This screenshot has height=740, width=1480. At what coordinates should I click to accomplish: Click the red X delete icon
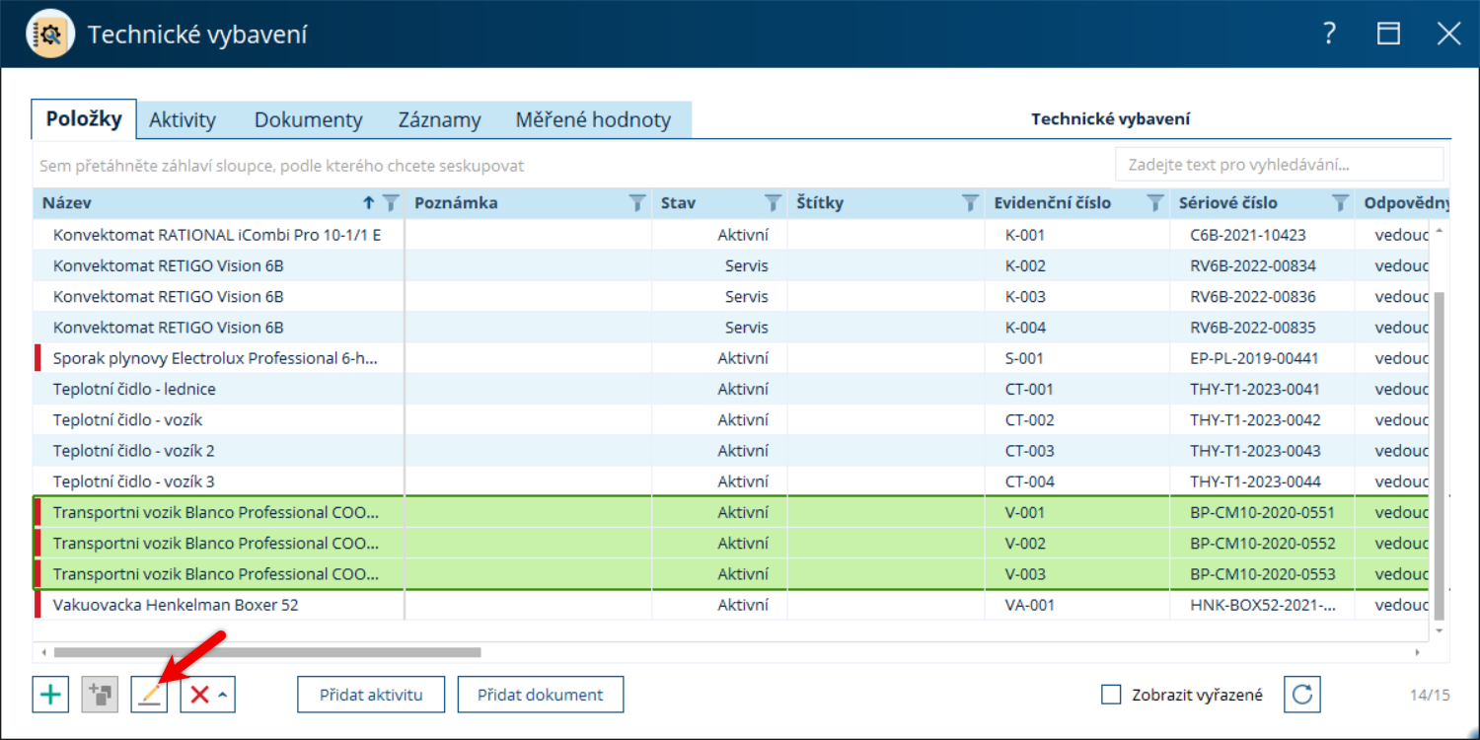tap(199, 695)
